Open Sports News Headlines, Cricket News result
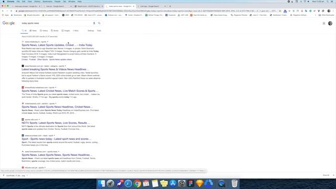 (57, 107)
